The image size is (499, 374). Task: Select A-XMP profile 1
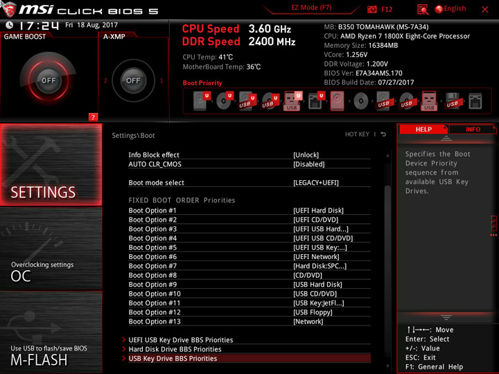pyautogui.click(x=161, y=80)
